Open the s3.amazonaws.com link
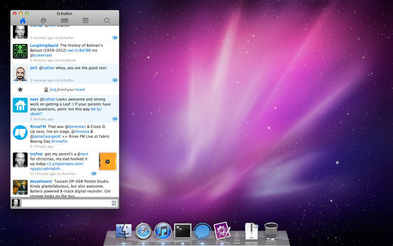The width and height of the screenshot is (393, 246). tap(57, 166)
